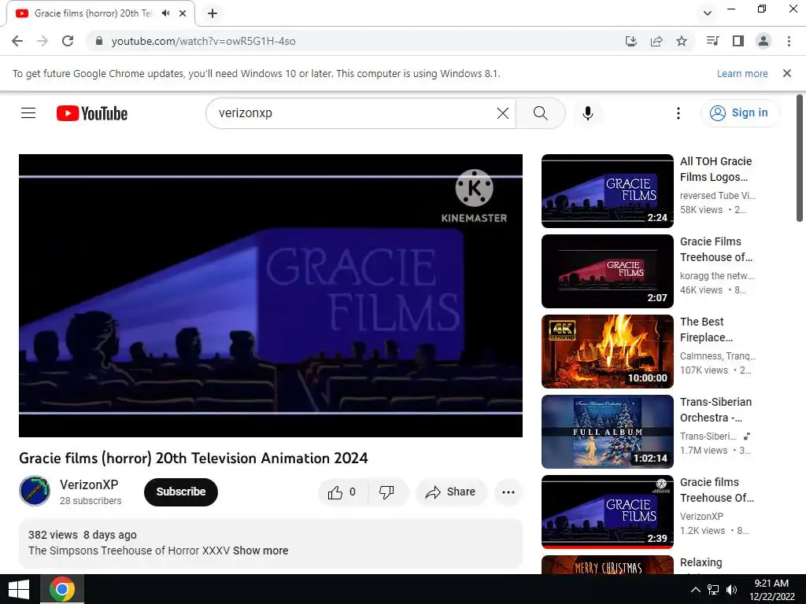Image resolution: width=806 pixels, height=604 pixels.
Task: Dismiss the Chrome update notification bar
Action: (786, 73)
